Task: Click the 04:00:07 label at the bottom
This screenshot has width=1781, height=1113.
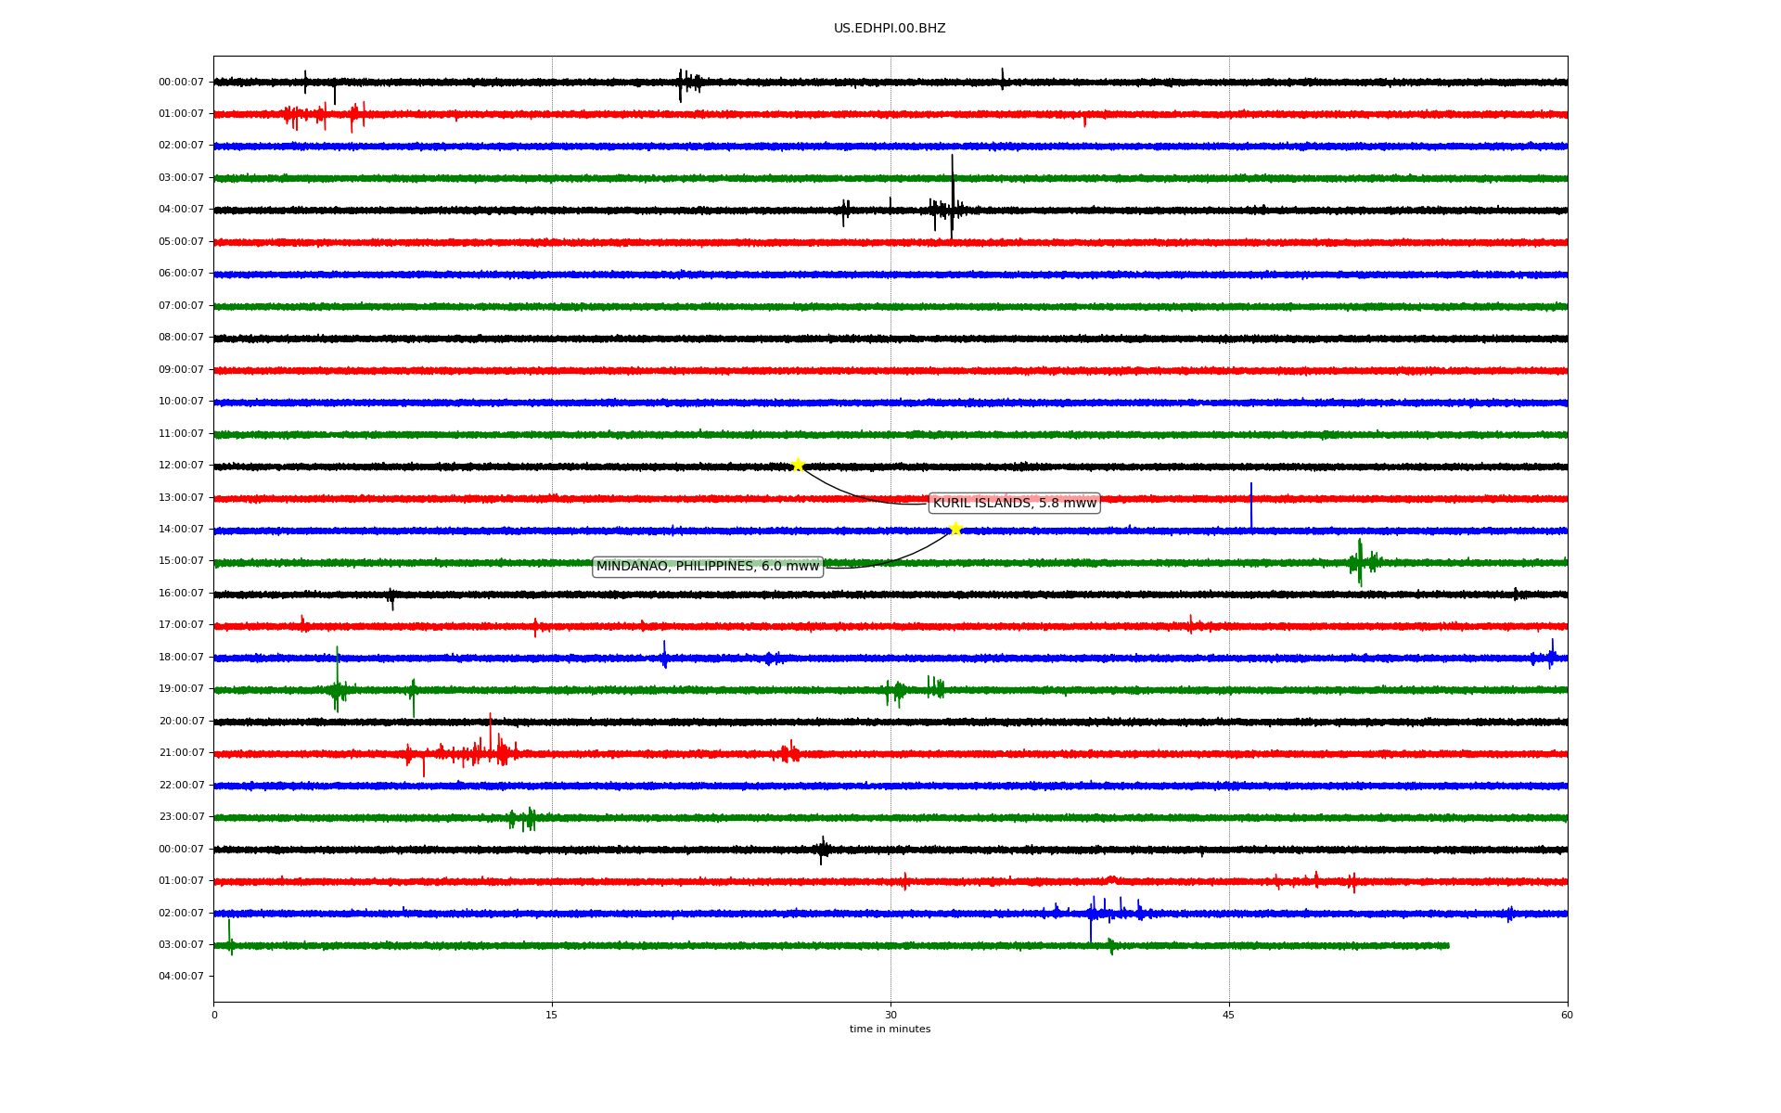Action: (181, 976)
